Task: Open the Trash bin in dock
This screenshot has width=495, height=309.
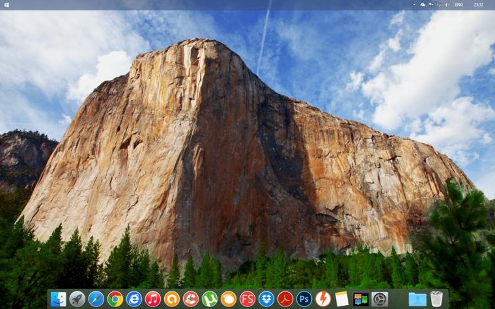Action: tap(436, 299)
